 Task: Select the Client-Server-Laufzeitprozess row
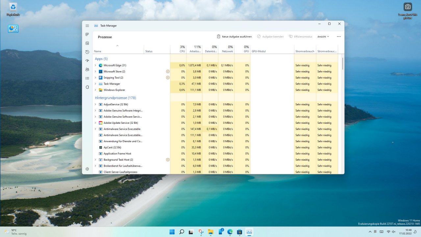[x=215, y=172]
